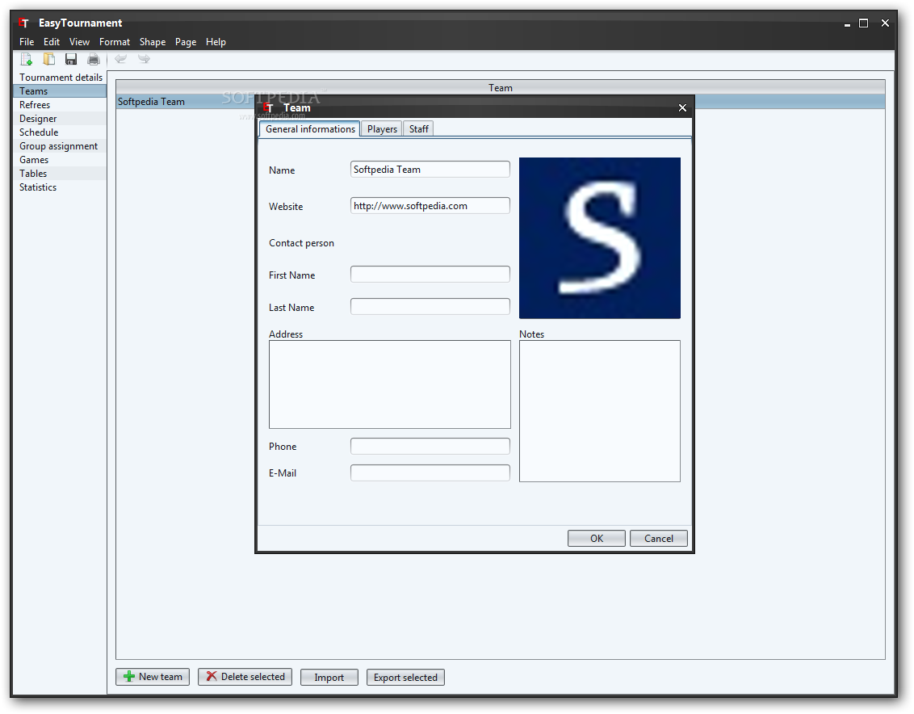The width and height of the screenshot is (914, 714).
Task: Click the Open file toolbar icon
Action: point(49,59)
